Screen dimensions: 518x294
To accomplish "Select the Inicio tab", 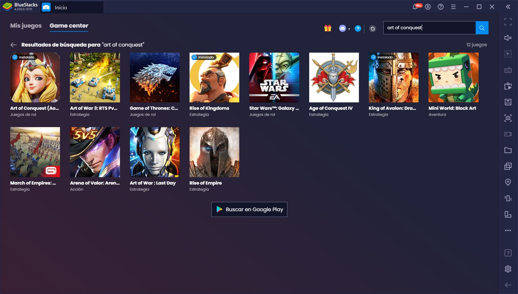I will [x=72, y=7].
